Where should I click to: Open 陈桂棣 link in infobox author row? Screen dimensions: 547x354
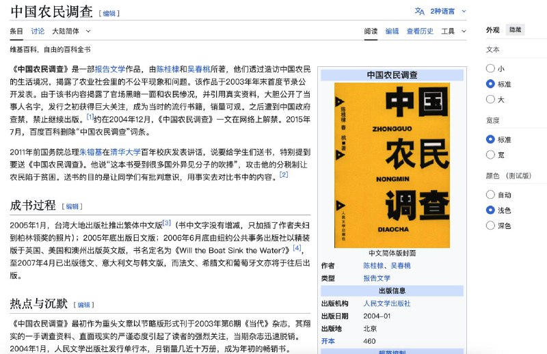(373, 266)
